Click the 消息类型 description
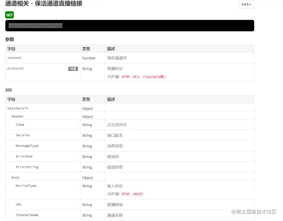The height and width of the screenshot is (221, 283). click(115, 146)
